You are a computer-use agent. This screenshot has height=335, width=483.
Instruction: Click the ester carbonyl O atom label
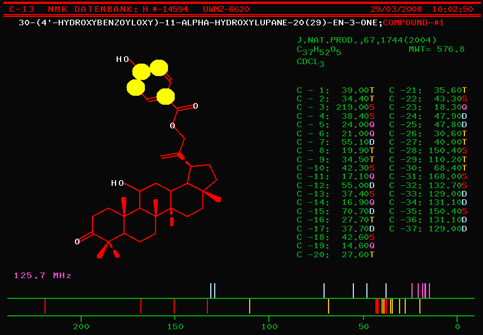(196, 106)
